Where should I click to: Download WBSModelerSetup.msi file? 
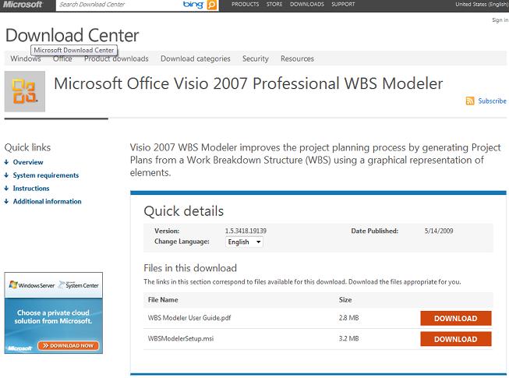click(x=455, y=339)
